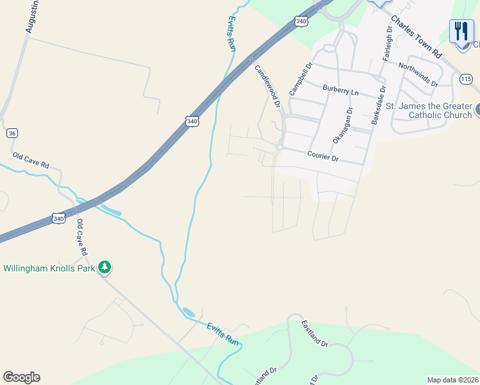
Task: Click the Route 36 shield
Action: click(x=12, y=133)
